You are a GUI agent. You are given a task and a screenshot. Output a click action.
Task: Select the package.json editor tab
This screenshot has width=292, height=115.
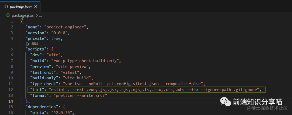click(x=20, y=6)
